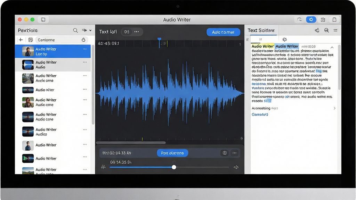Click the icon inside the Canlome field
Image resolution: width=356 pixels, height=200 pixels.
83,40
